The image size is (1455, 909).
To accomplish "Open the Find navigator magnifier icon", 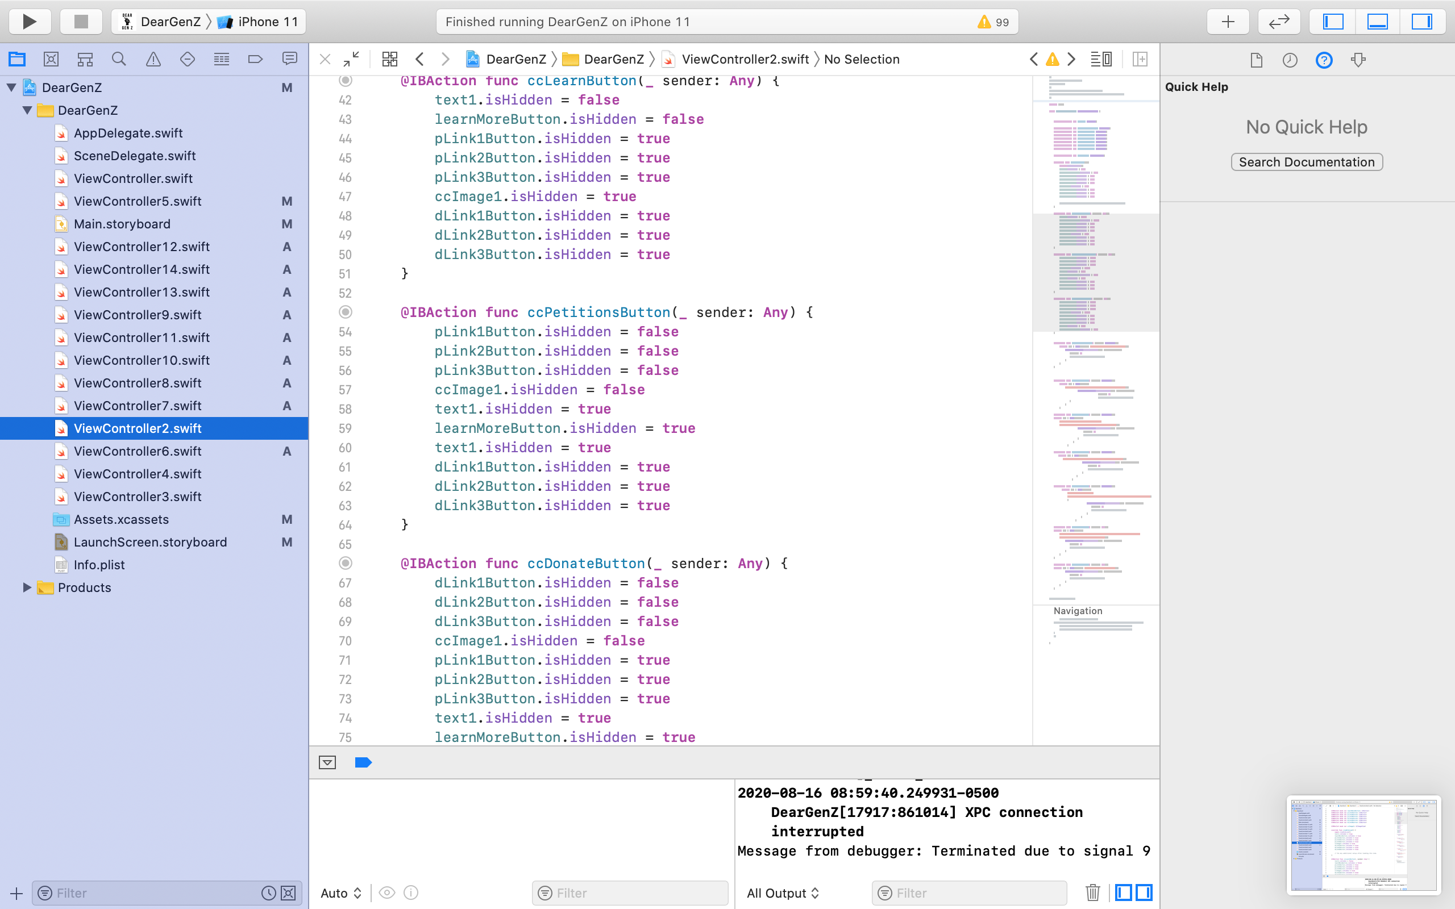I will [119, 59].
